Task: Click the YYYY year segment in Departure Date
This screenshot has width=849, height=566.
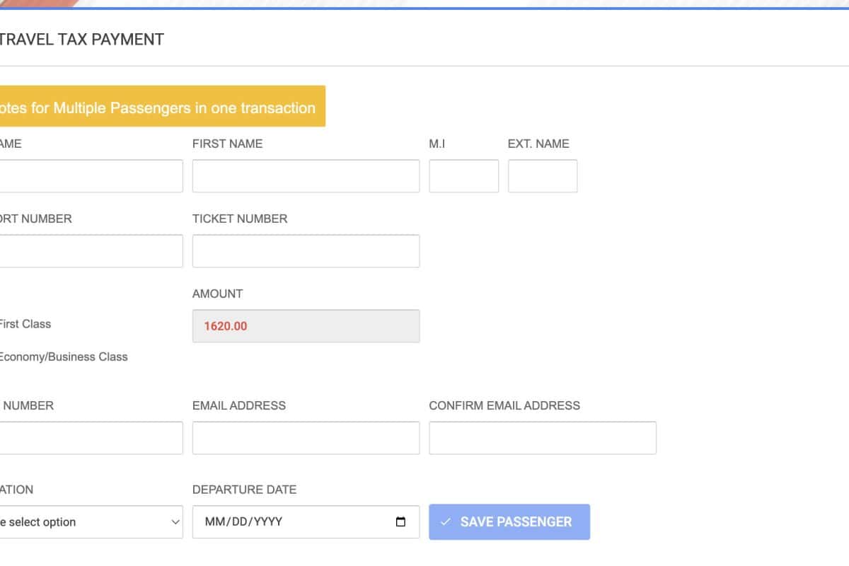Action: [268, 522]
